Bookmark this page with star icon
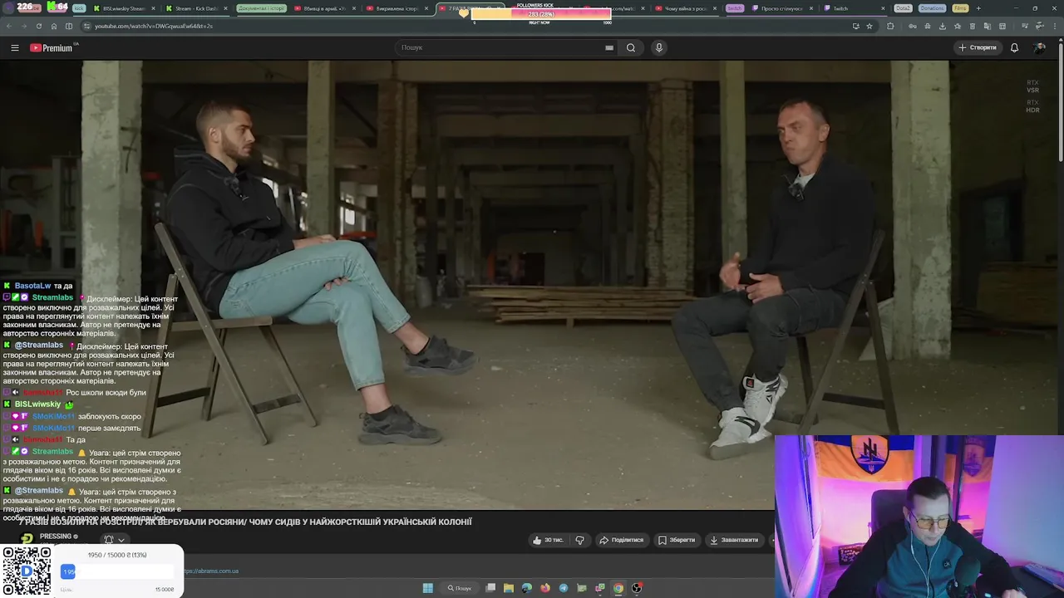Viewport: 1064px width, 598px height. [x=869, y=26]
